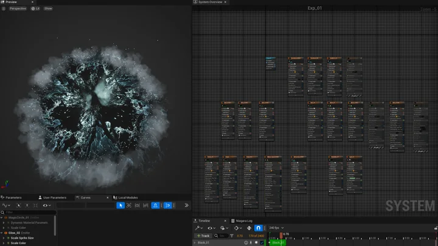Click the timeline track search field
438x246 pixels.
click(x=221, y=236)
